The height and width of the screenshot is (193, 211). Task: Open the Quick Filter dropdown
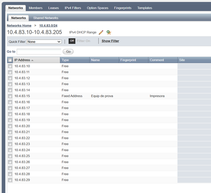44,41
